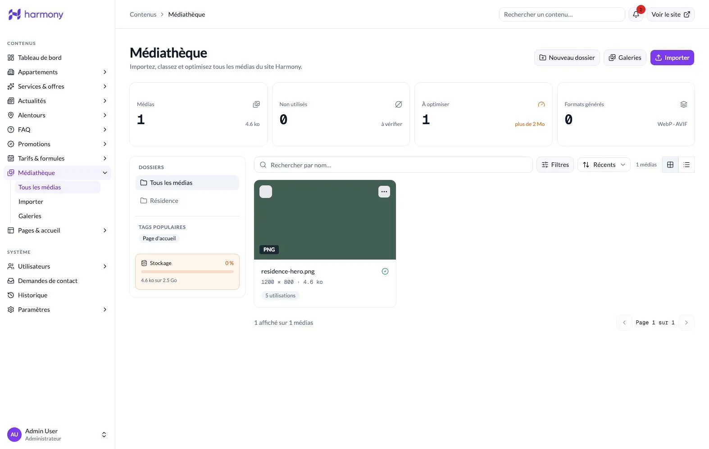709x449 pixels.
Task: Click the Stockage usage progress bar
Action: click(187, 272)
